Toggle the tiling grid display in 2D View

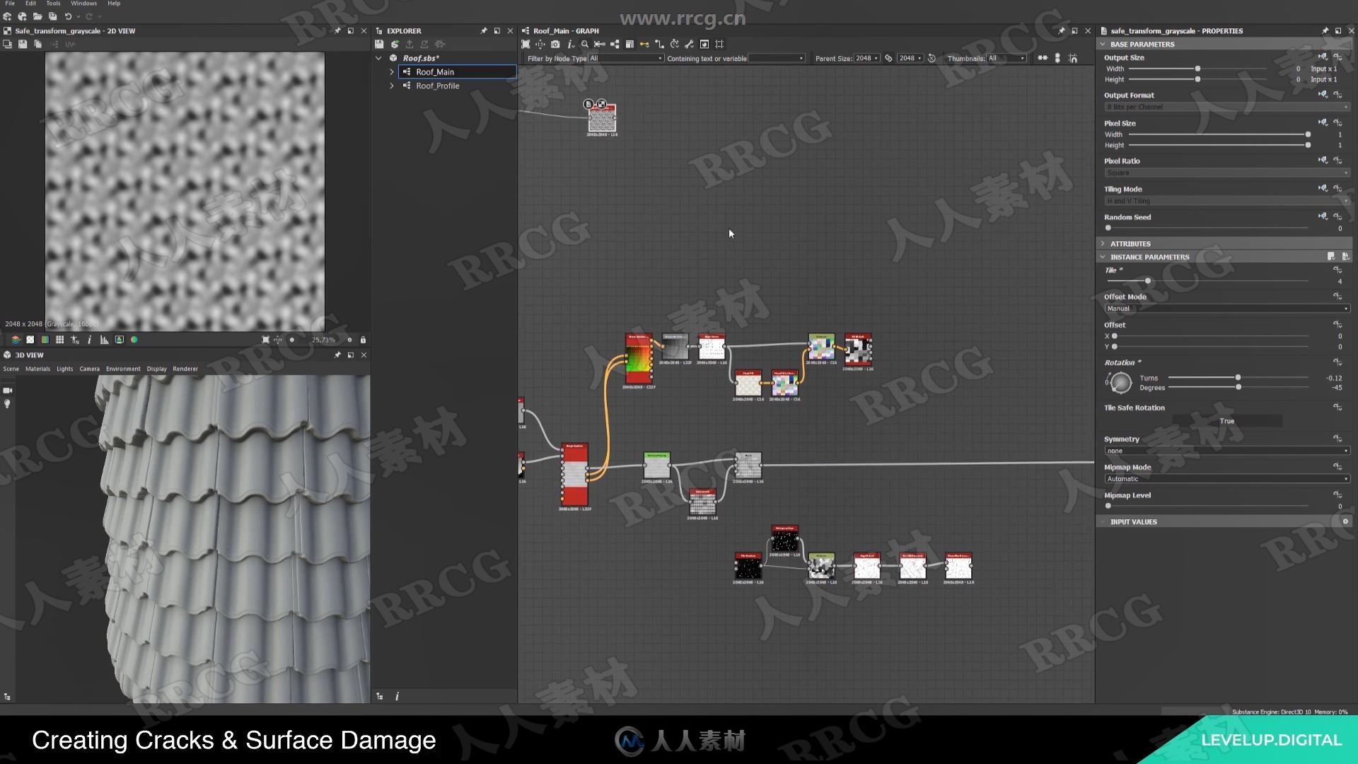pyautogui.click(x=59, y=340)
